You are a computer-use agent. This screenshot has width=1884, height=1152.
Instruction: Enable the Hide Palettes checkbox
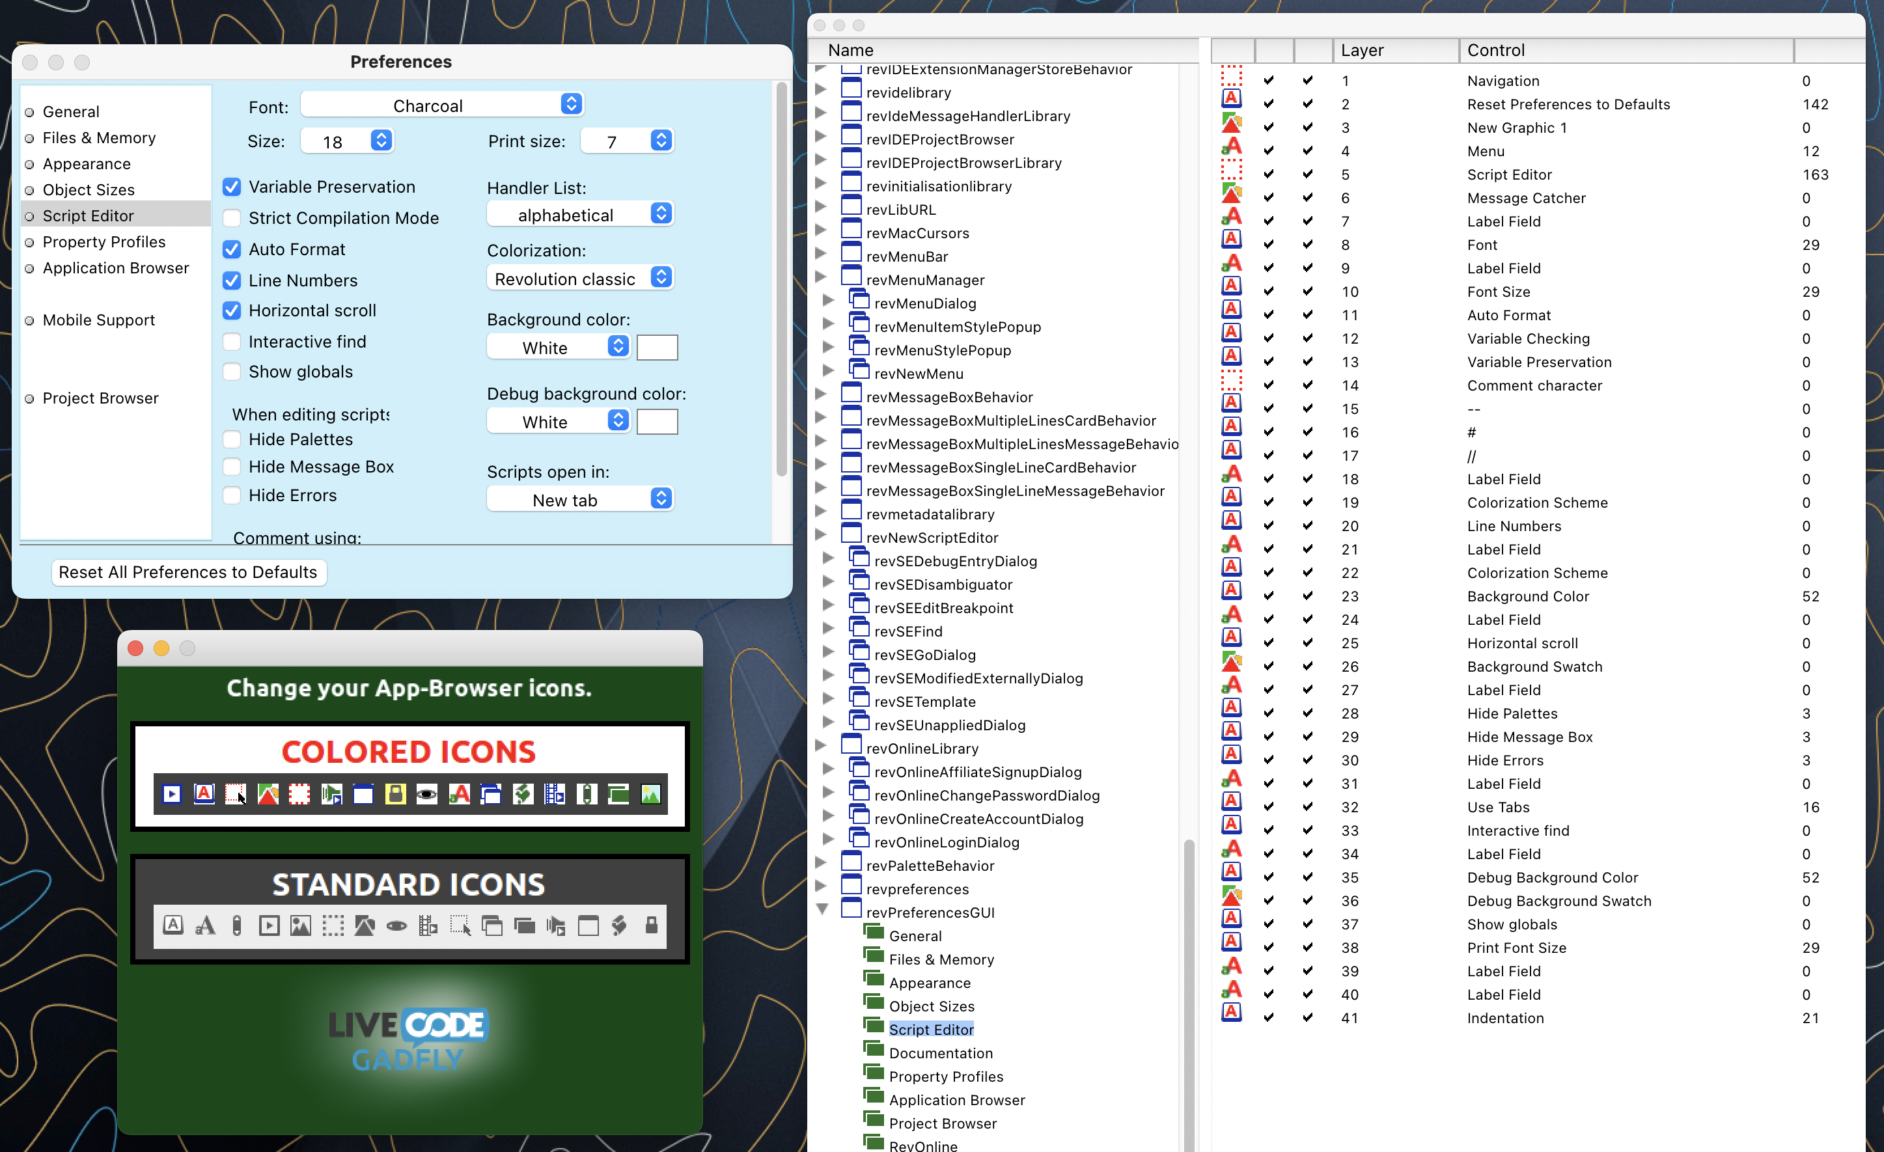[232, 439]
